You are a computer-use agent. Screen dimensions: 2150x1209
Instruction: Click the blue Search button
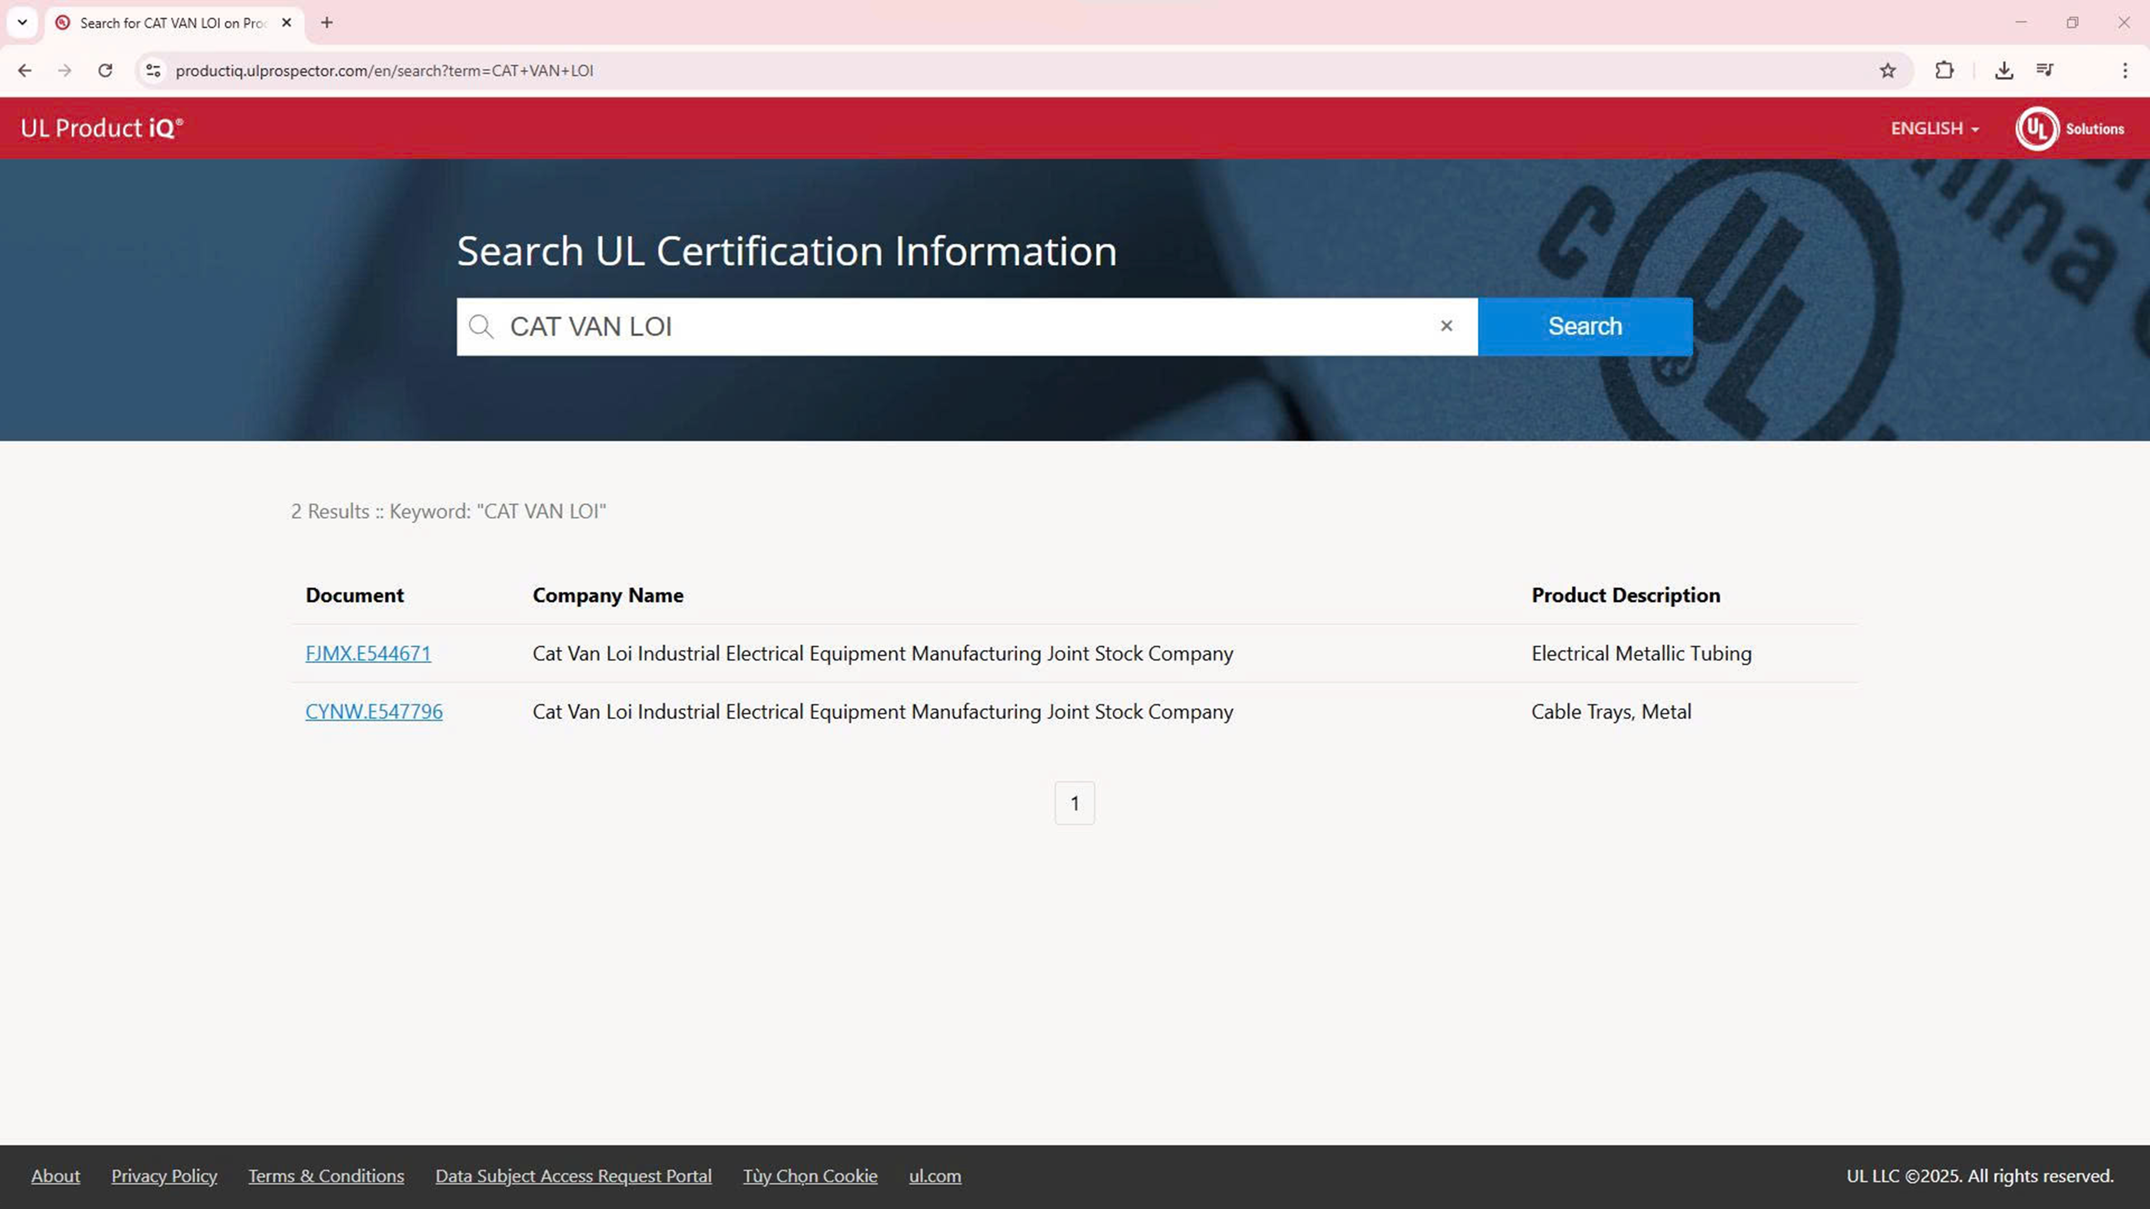[x=1585, y=326]
